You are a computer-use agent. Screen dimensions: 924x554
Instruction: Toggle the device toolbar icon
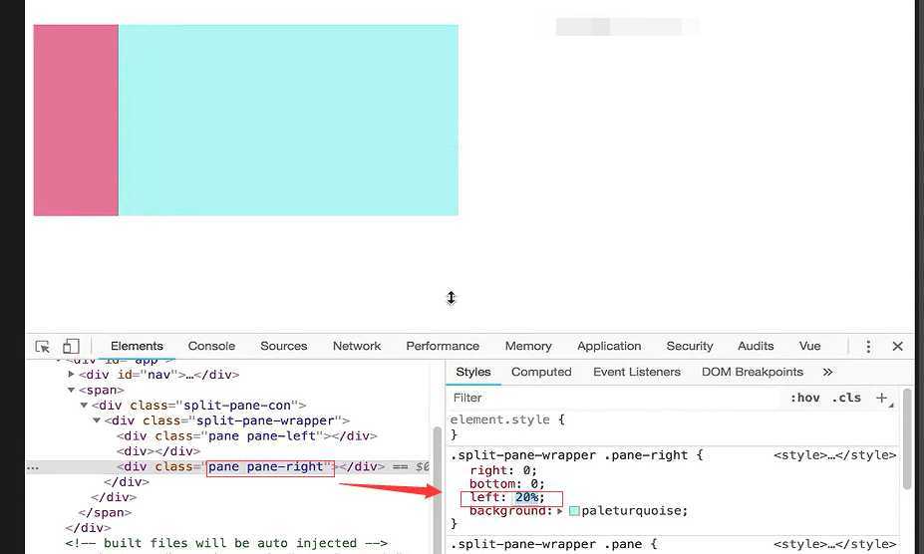[71, 346]
